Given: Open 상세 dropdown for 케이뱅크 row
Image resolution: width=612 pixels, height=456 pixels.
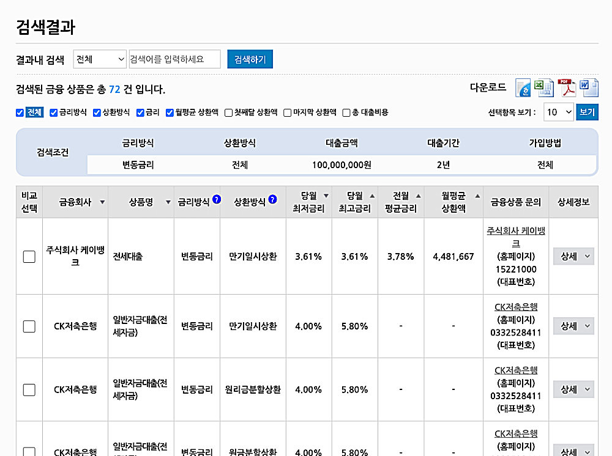Looking at the screenshot, I should (573, 256).
